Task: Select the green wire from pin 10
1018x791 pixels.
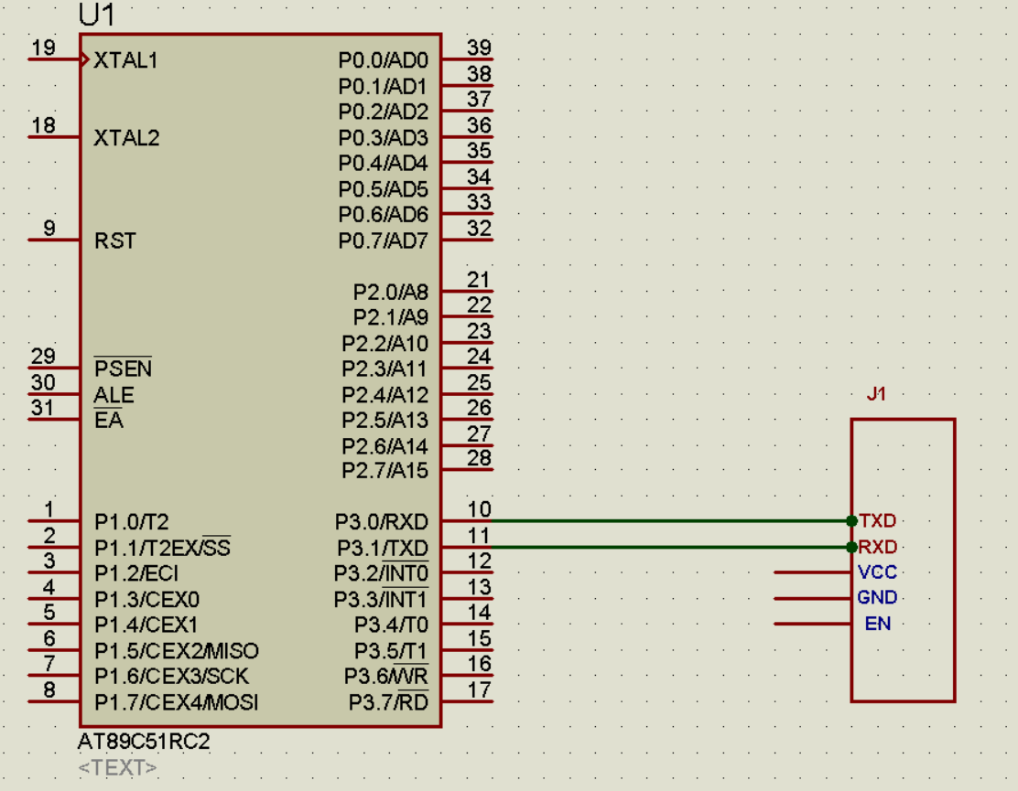Action: click(x=671, y=520)
